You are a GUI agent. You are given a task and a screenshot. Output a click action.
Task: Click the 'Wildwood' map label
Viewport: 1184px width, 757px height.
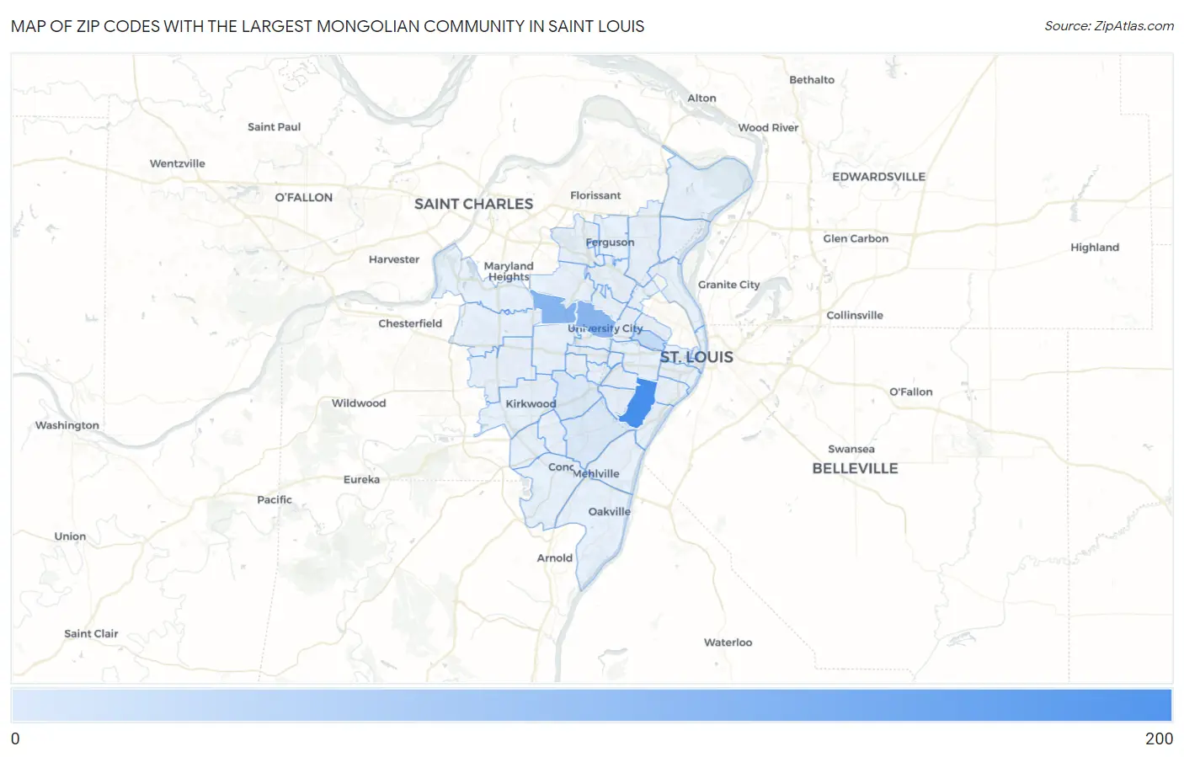point(359,403)
